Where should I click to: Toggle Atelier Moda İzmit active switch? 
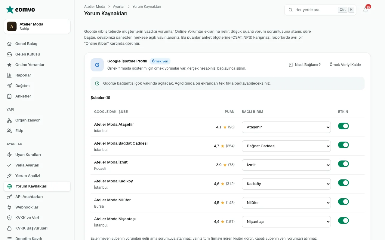click(x=343, y=164)
